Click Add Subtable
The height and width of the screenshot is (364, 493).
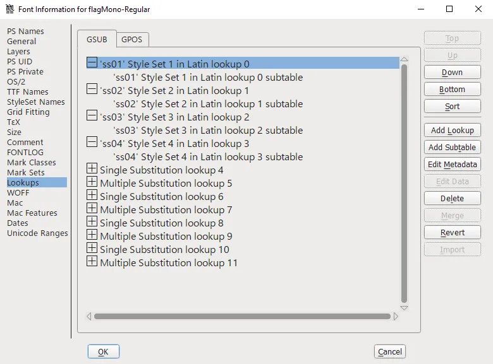tap(452, 147)
